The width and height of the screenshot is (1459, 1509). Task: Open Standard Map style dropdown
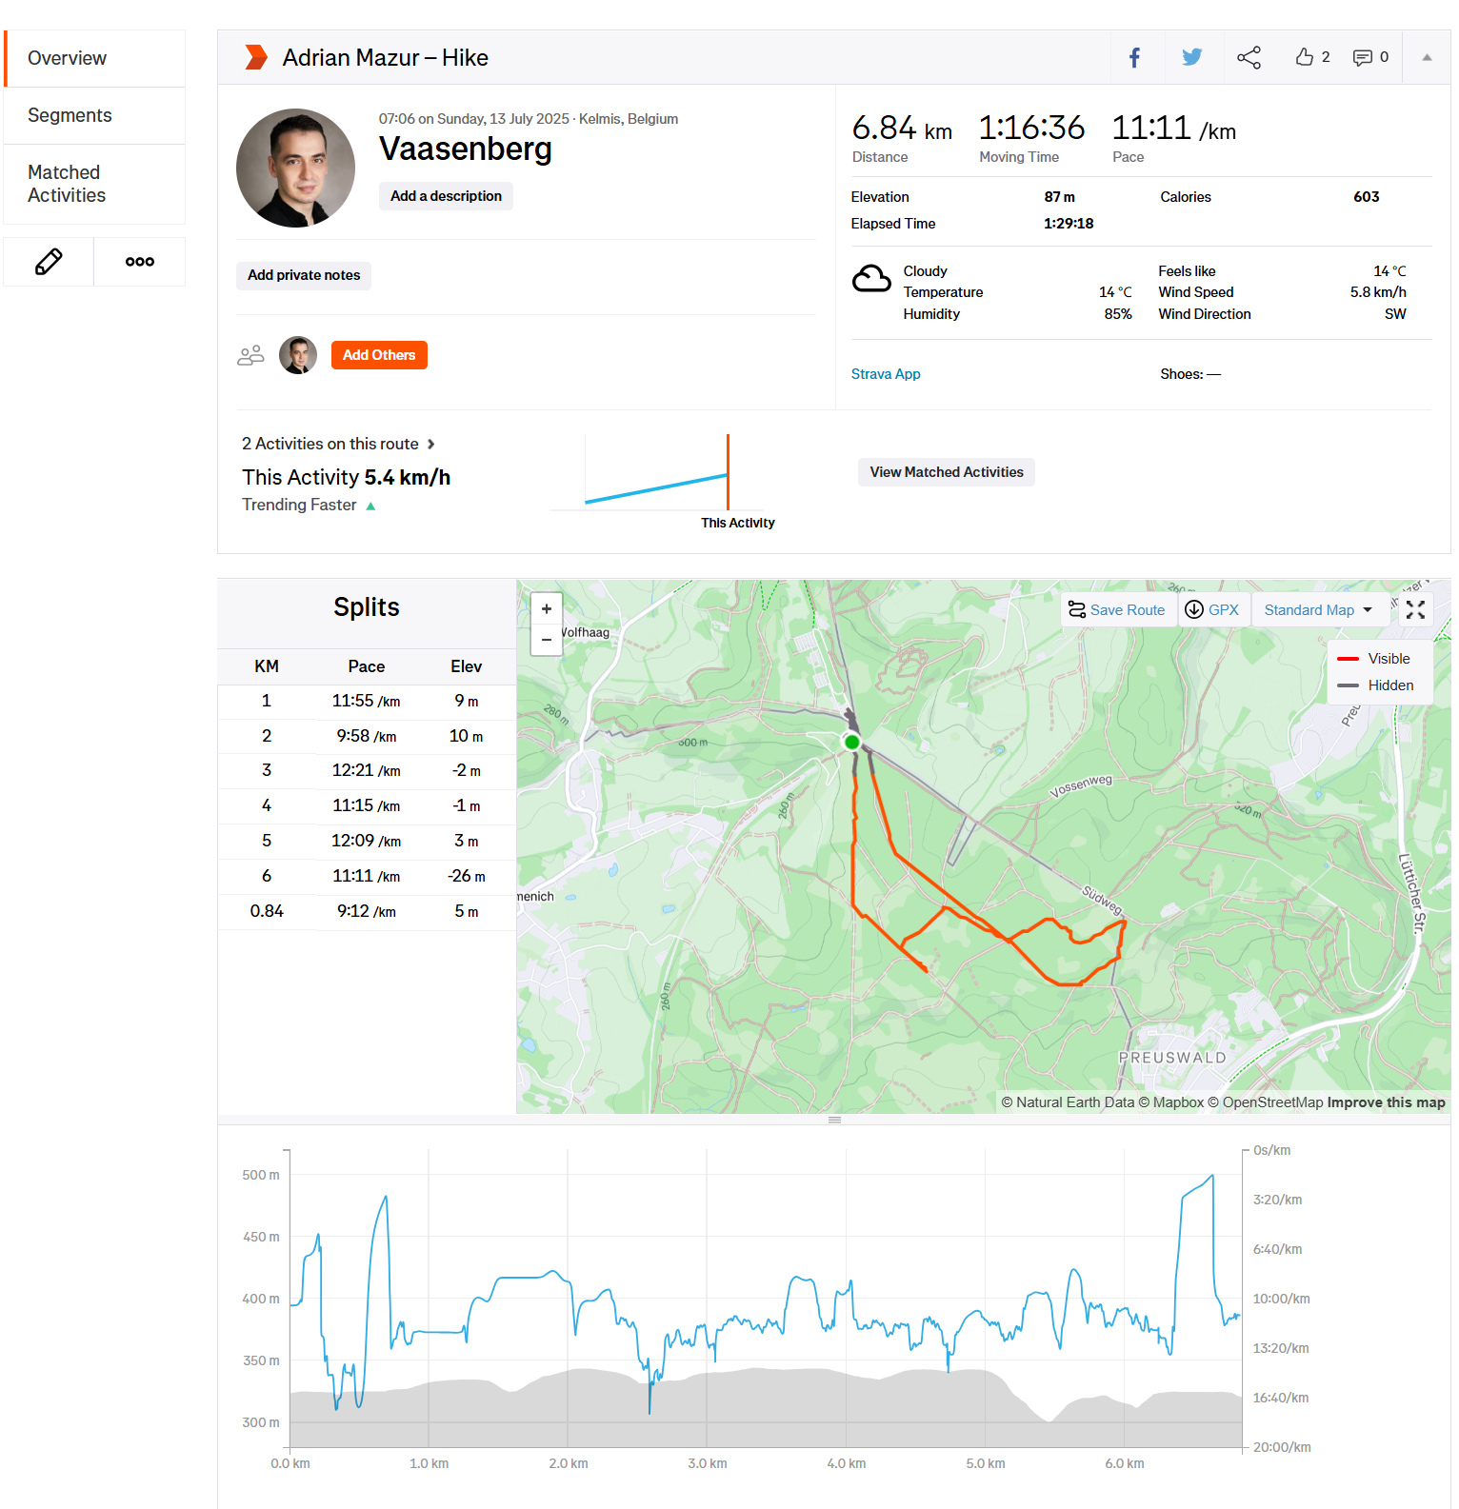[1318, 610]
